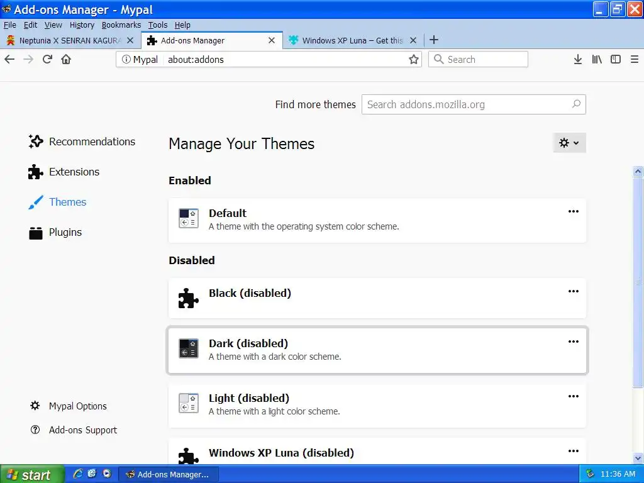Close the Add-ons Manager tab
Viewport: 644px width, 483px height.
click(x=272, y=40)
